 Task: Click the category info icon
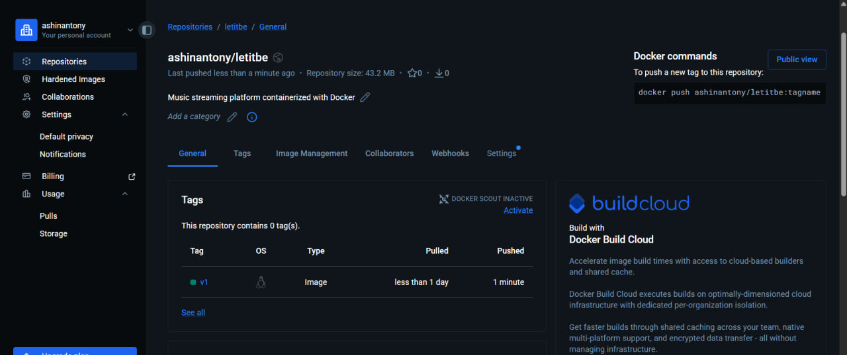(251, 117)
